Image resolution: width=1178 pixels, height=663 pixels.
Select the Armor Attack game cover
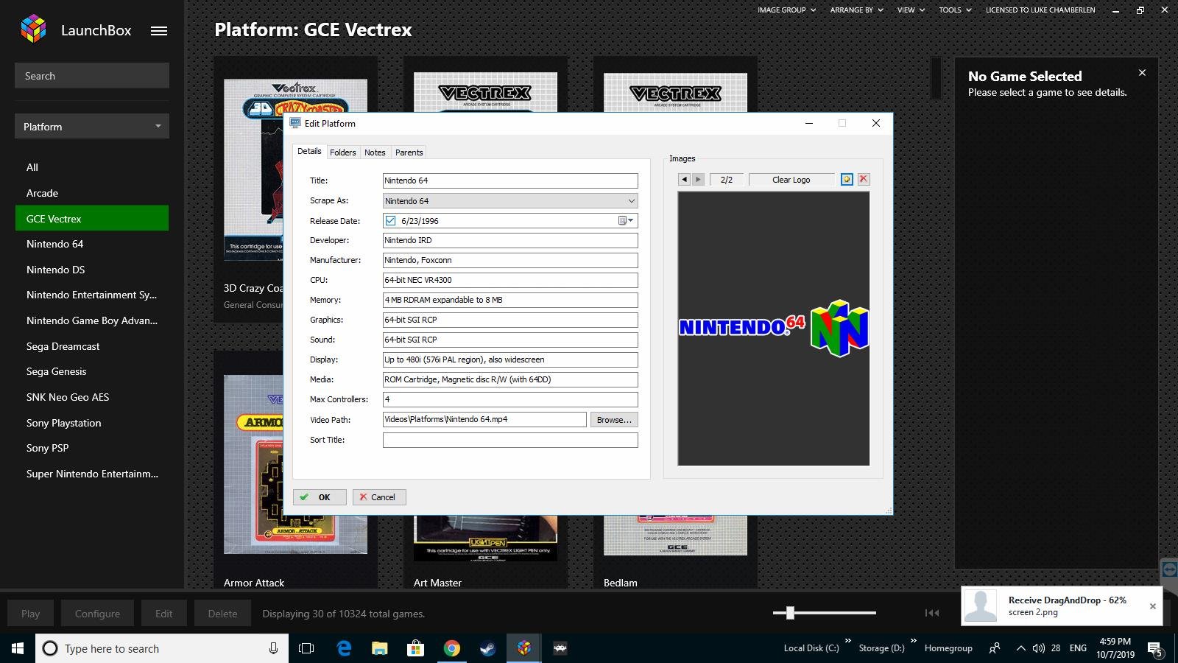pyautogui.click(x=295, y=464)
